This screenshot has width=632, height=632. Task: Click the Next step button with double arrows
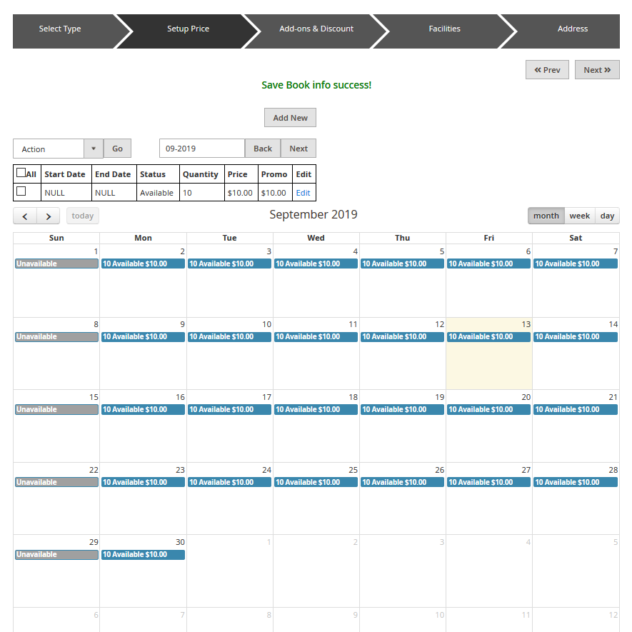(x=597, y=70)
